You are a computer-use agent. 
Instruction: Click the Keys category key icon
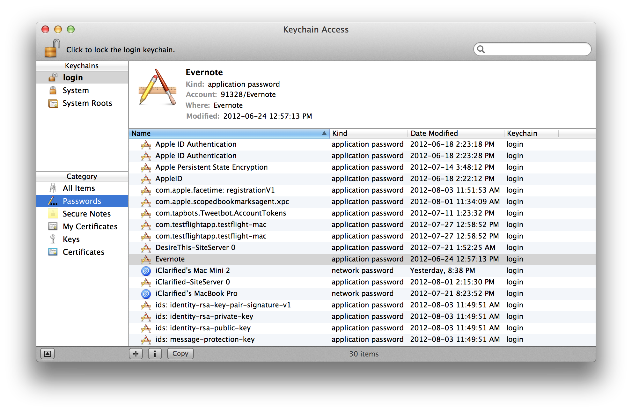(53, 239)
